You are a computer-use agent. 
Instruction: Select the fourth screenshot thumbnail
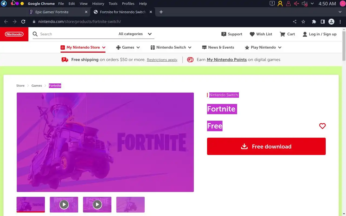point(130,204)
